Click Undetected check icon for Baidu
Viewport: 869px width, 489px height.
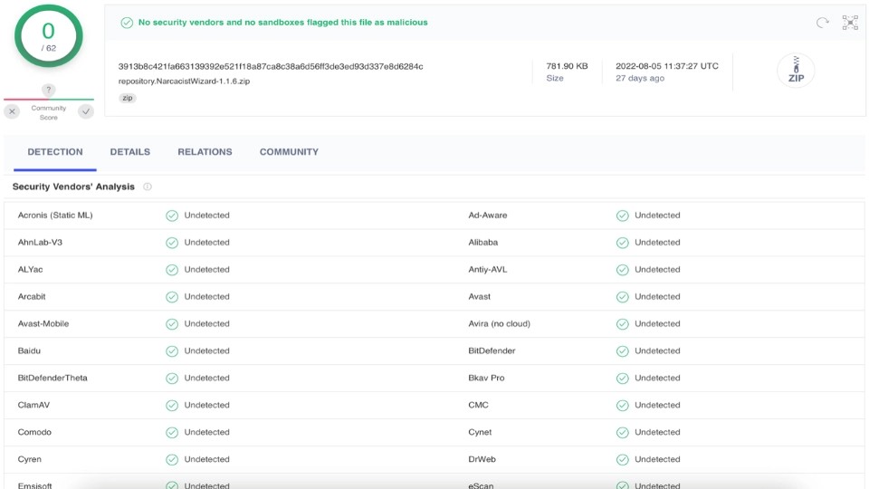172,351
